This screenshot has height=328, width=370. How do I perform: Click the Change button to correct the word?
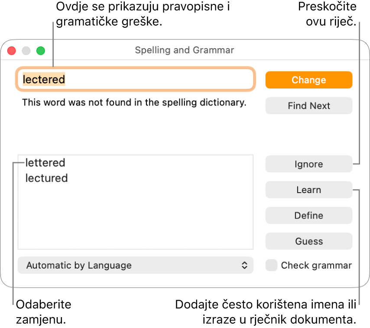point(308,80)
